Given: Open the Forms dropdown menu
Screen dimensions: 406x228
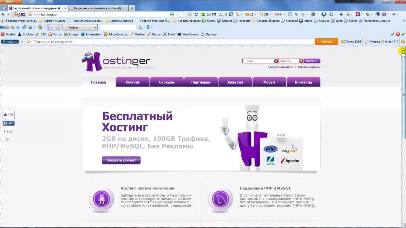Looking at the screenshot, I should 56,34.
